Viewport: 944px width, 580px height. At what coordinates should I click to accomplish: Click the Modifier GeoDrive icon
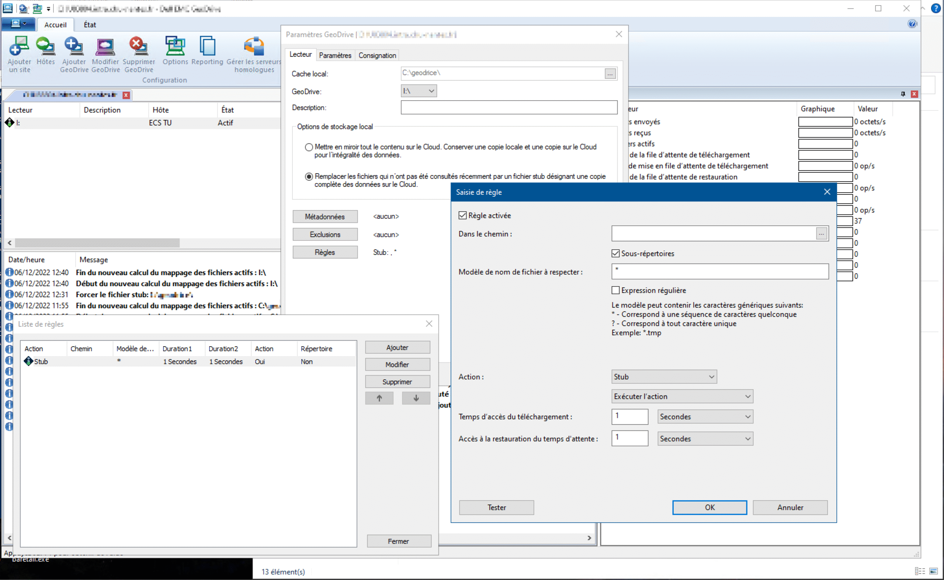105,47
